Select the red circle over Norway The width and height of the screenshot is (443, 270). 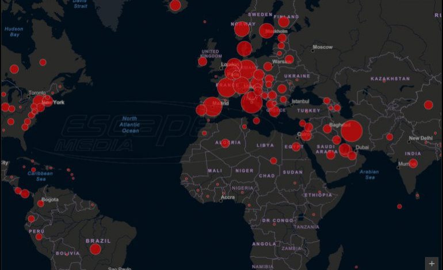click(242, 29)
